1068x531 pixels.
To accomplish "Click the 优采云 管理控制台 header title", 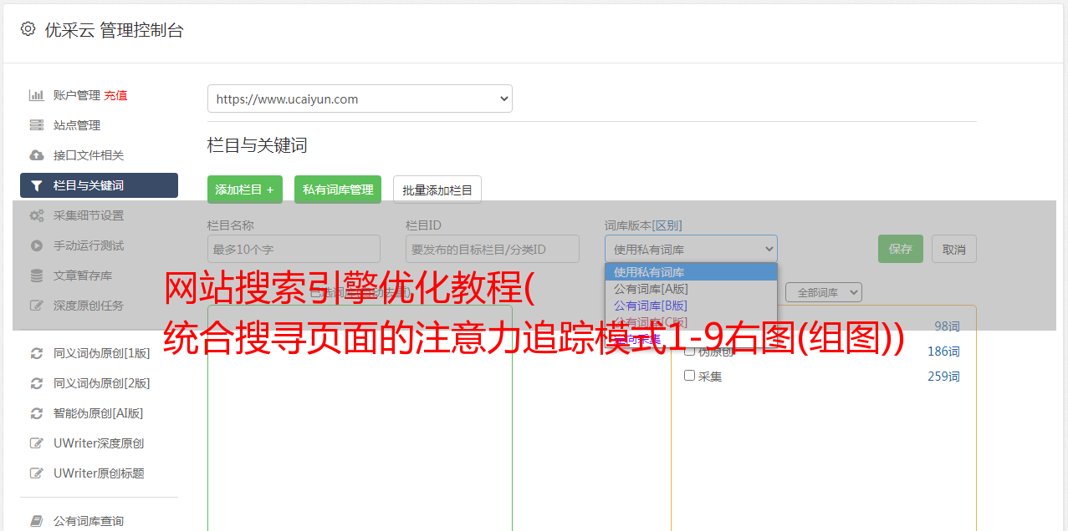I will pyautogui.click(x=114, y=30).
